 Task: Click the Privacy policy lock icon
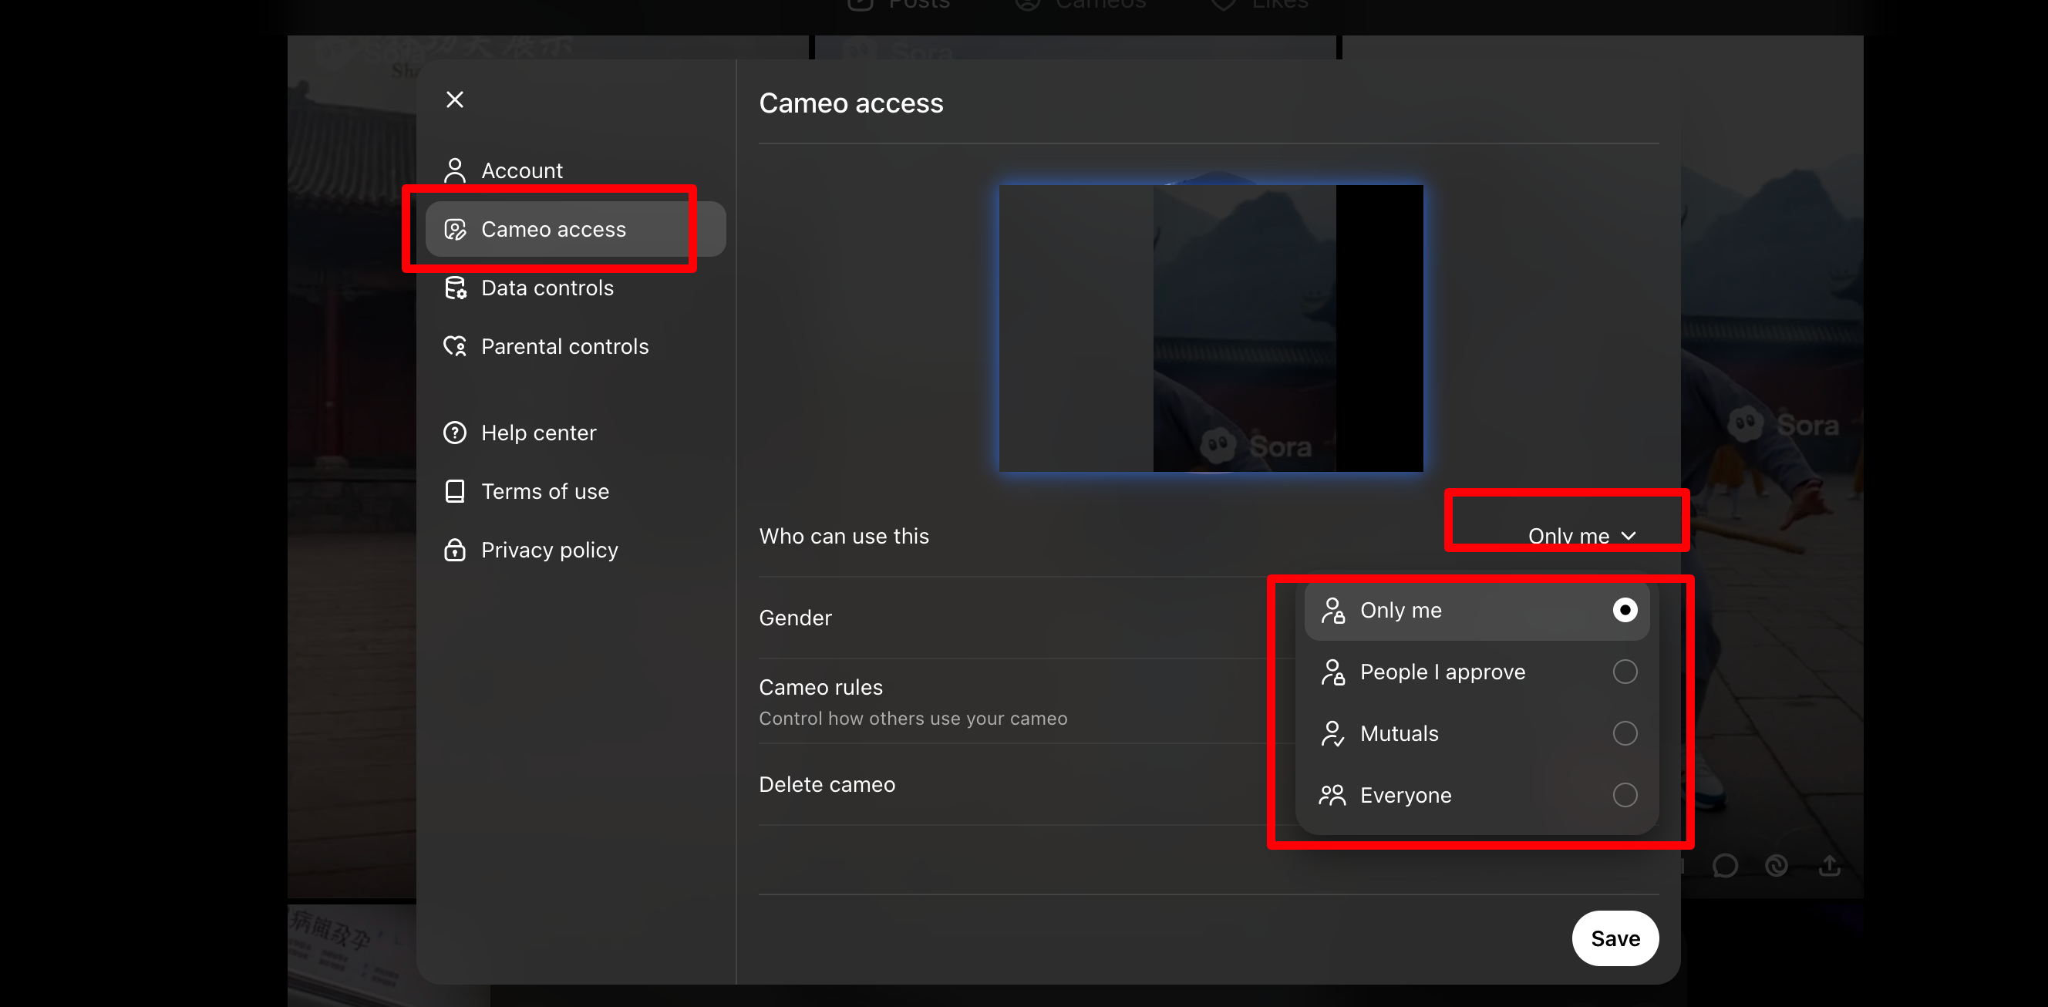455,550
